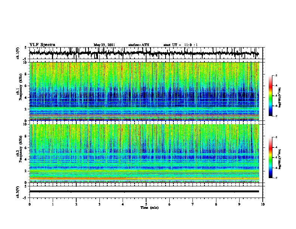
Task: Click the time axis tick label "7"
Action: tap(193, 204)
